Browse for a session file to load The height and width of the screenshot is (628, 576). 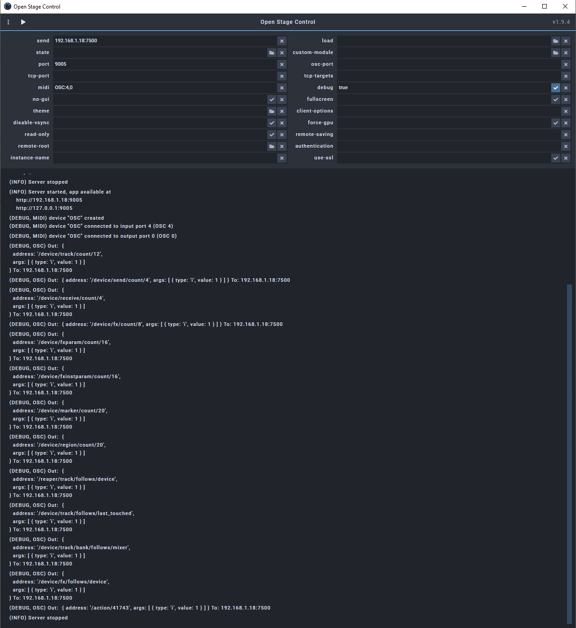coord(556,41)
